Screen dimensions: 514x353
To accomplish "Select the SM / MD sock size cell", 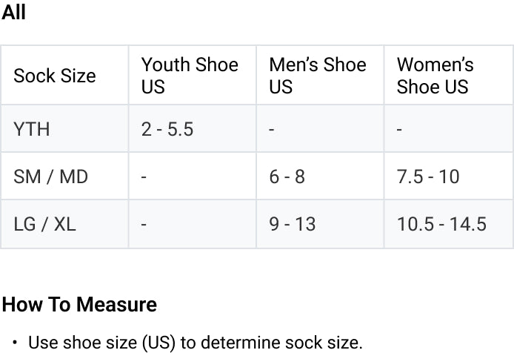I will click(50, 176).
